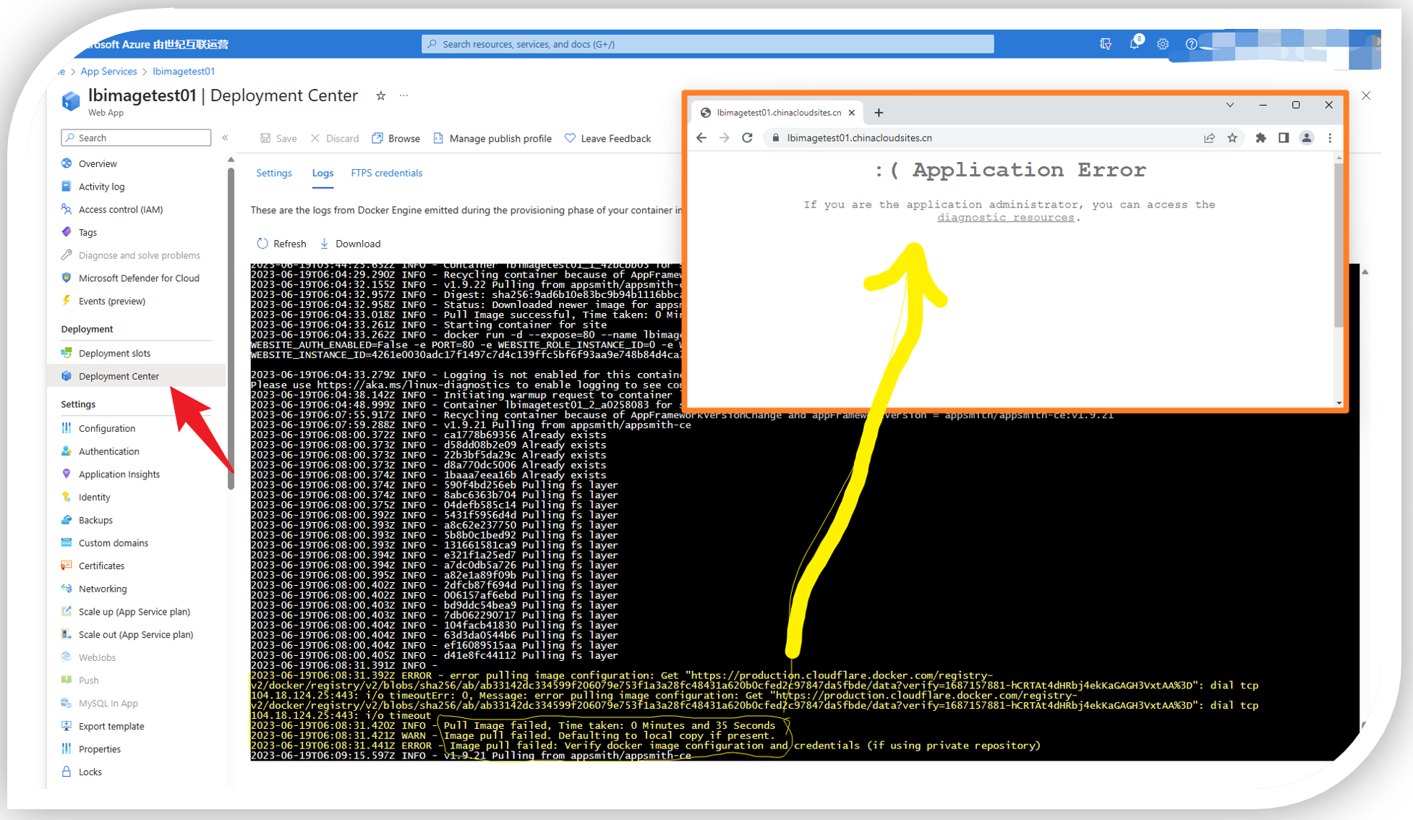Click the browser window vertical scrollbar
1413x820 pixels.
tap(1339, 246)
